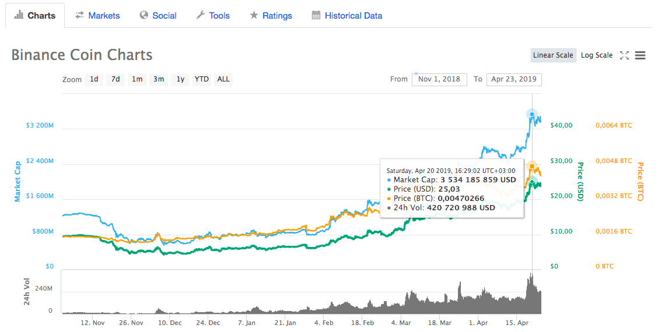Click the wrench icon beside Tools
The width and height of the screenshot is (658, 332).
pos(201,15)
